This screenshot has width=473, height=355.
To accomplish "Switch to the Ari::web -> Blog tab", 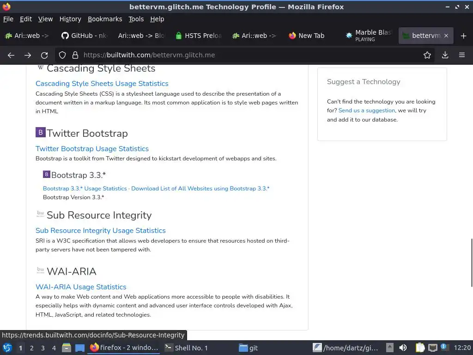I will point(141,36).
